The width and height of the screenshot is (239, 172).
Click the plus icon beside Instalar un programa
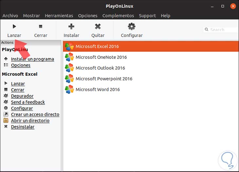tap(6, 59)
